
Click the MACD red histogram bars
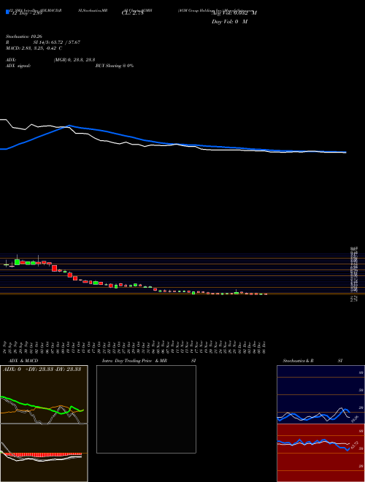43,454
